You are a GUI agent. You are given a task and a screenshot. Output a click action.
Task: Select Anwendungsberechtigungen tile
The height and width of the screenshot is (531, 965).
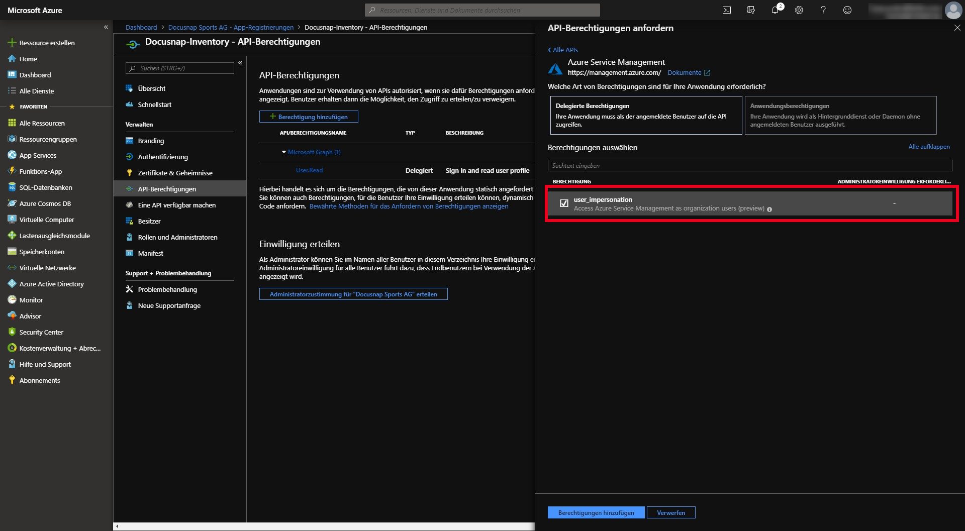[840, 115]
